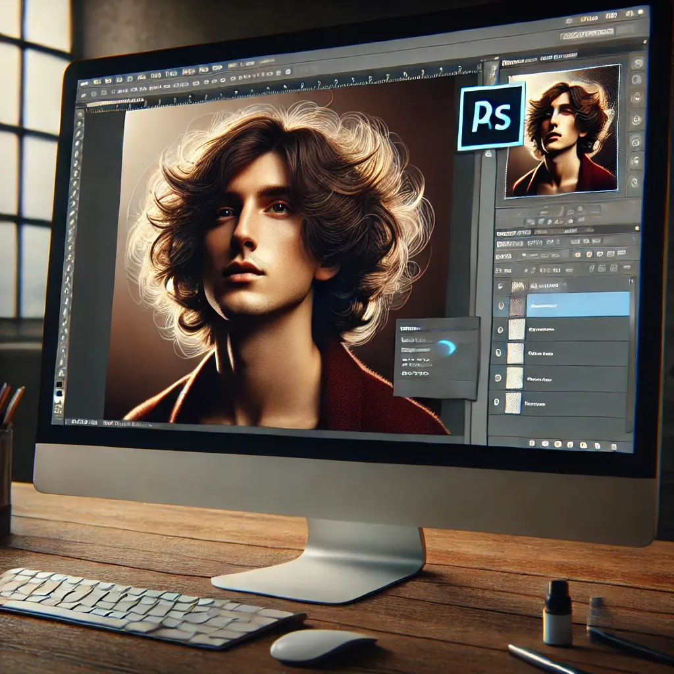The image size is (674, 674).
Task: Hide the blue highlighted layer via its eye icon
Action: (501, 305)
